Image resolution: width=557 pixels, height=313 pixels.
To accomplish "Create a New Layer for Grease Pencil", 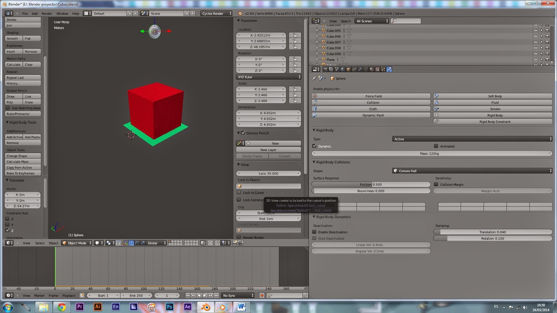I will click(268, 150).
